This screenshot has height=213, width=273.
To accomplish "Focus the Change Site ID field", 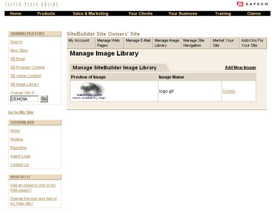I will (25, 99).
